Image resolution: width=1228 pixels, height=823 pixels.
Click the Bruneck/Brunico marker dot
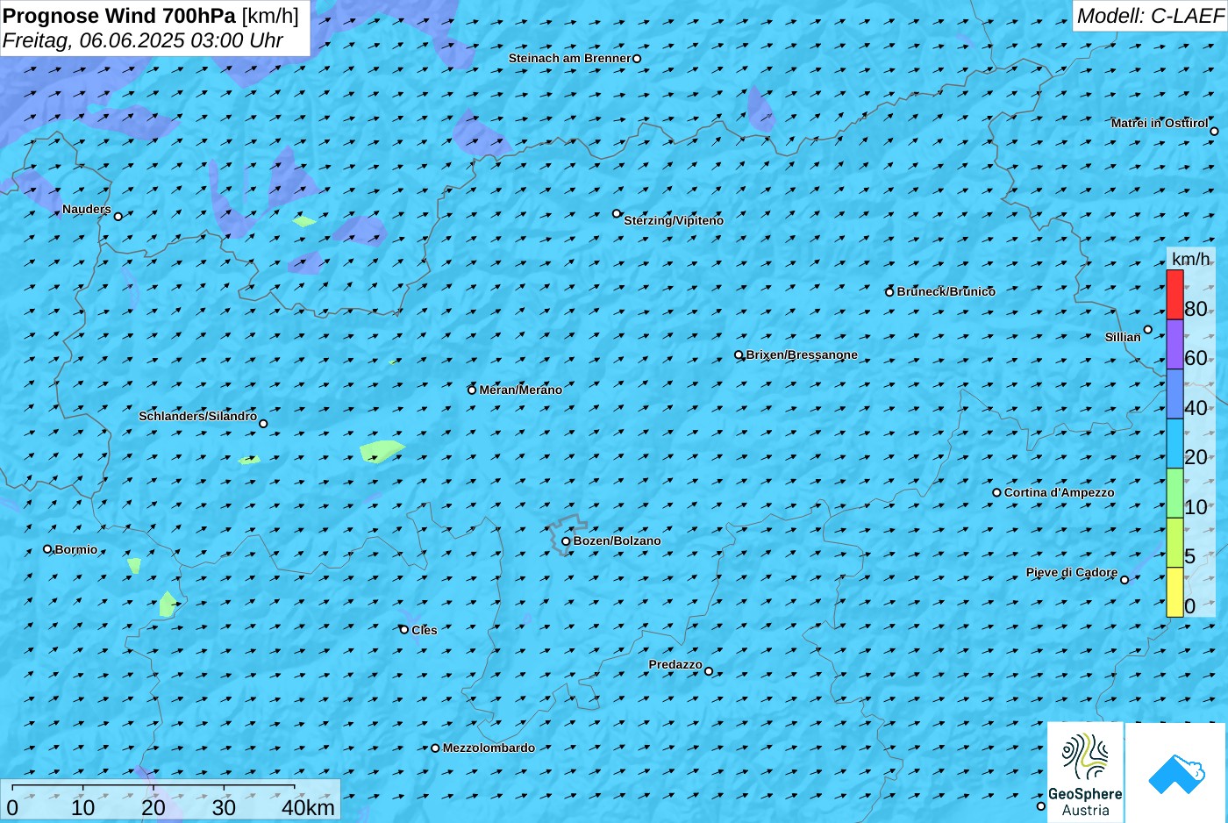(x=889, y=292)
